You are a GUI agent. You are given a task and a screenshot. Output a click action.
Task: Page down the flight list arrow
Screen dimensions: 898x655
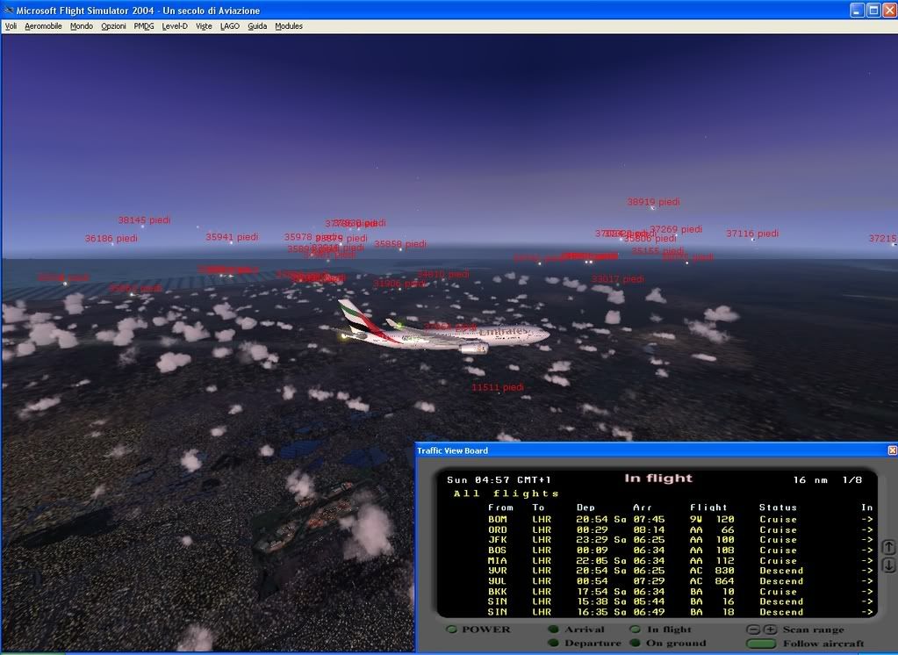coord(888,565)
